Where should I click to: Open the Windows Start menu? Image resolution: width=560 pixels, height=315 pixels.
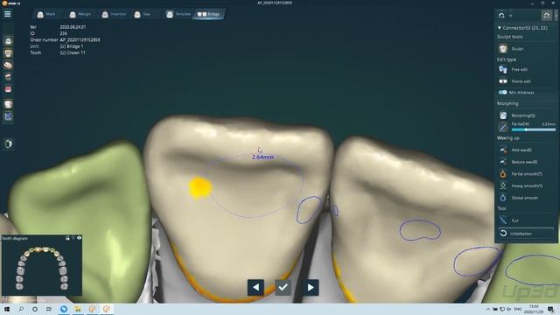[7, 309]
